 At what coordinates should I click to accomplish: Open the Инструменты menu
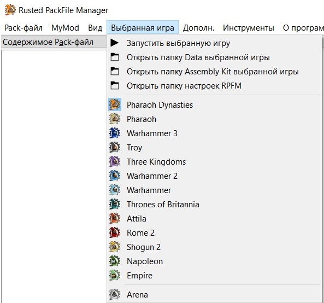(249, 28)
